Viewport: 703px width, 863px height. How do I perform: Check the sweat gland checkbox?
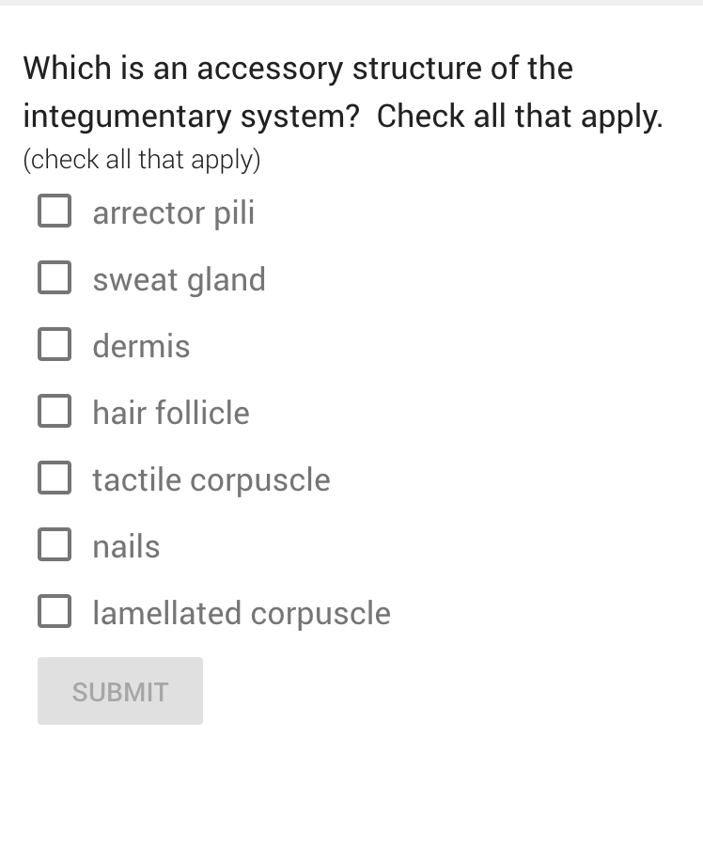click(x=55, y=277)
